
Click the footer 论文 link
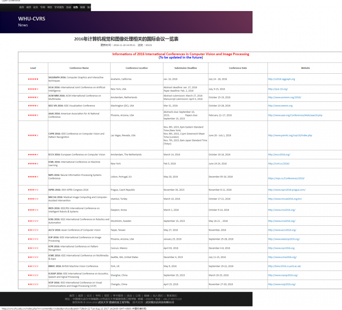click(x=89, y=296)
